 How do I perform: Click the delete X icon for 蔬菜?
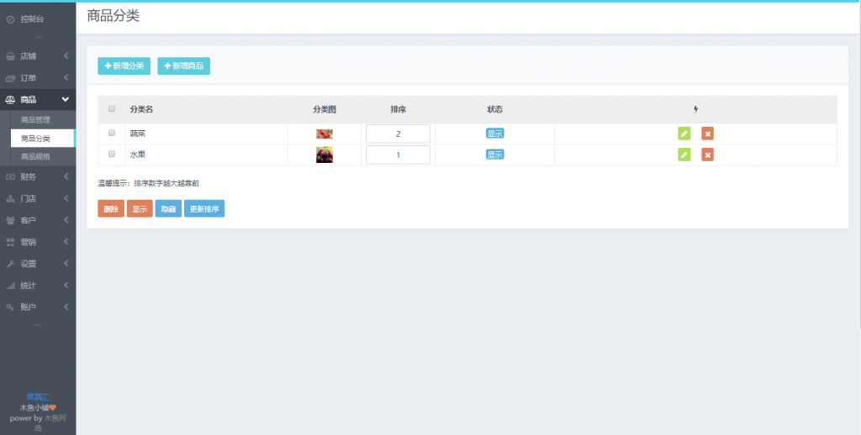click(x=708, y=134)
